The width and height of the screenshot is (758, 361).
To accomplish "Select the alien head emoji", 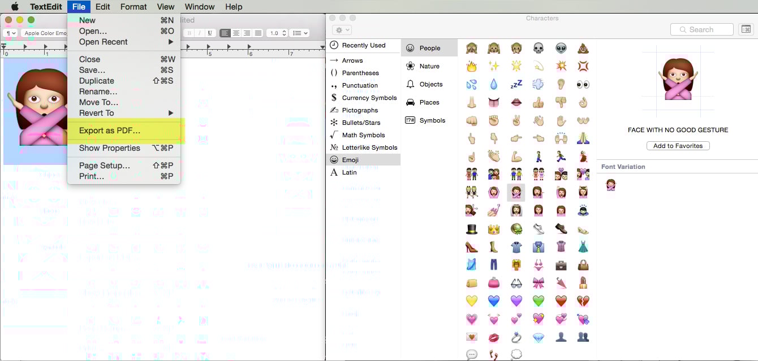I will 561,49.
